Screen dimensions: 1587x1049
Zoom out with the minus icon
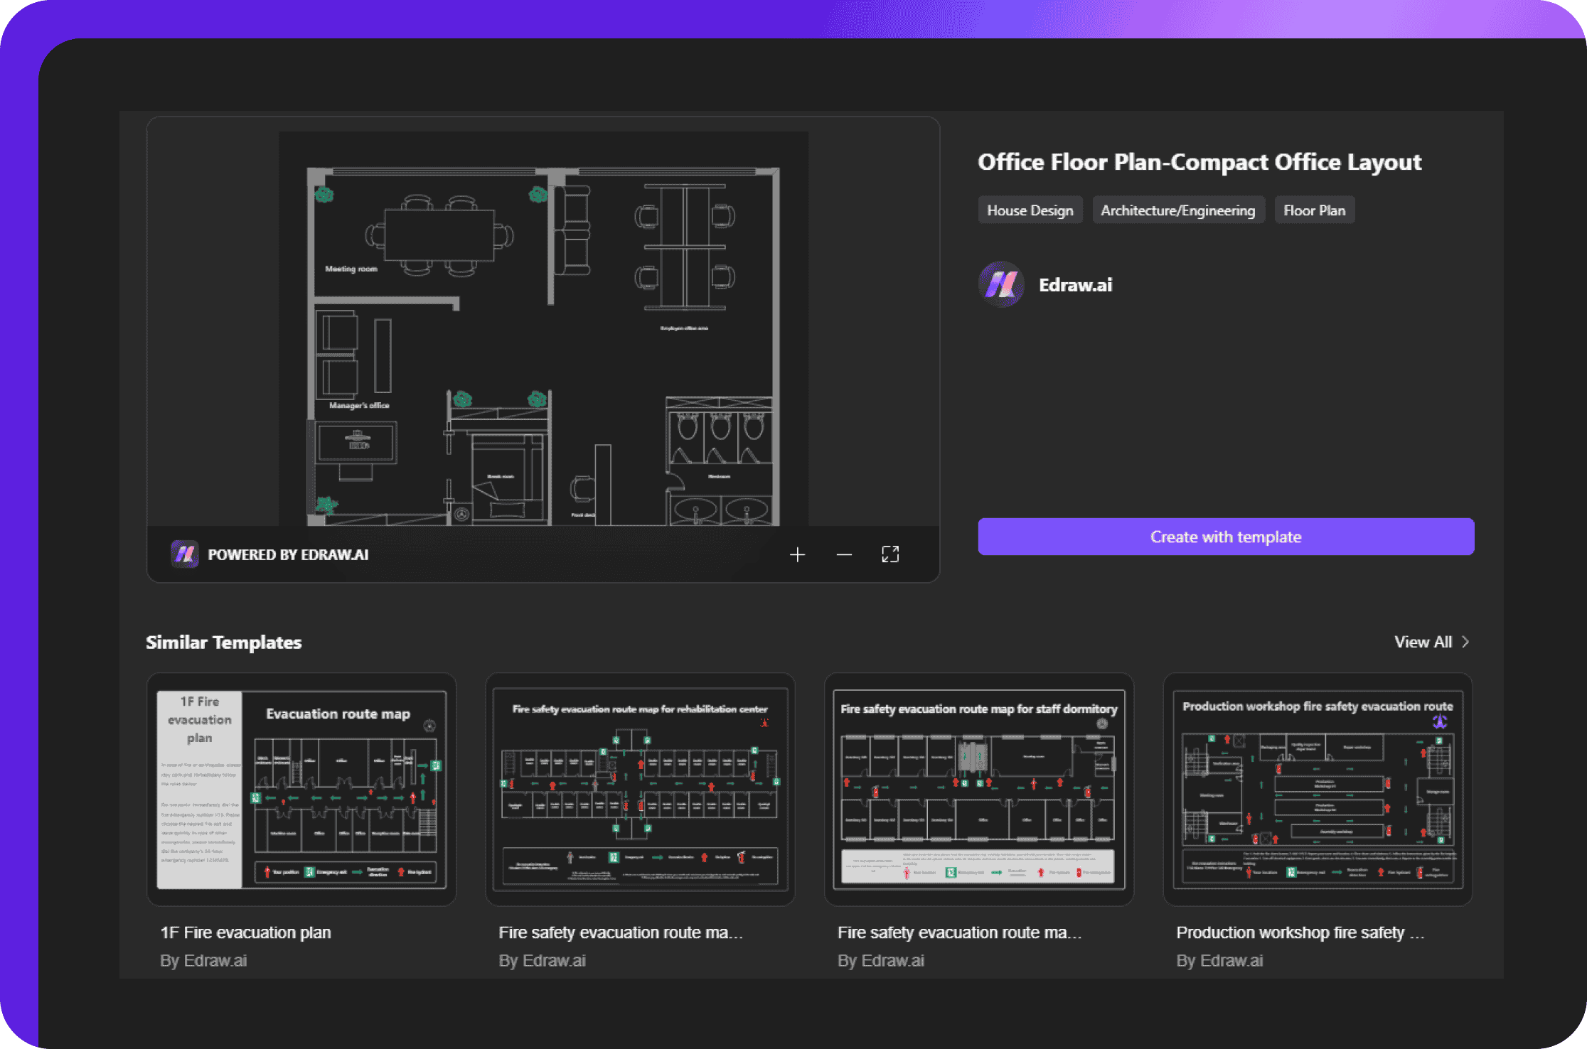tap(844, 554)
